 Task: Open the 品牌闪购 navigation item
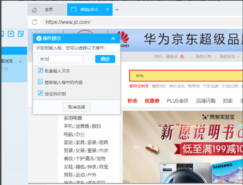(206, 101)
